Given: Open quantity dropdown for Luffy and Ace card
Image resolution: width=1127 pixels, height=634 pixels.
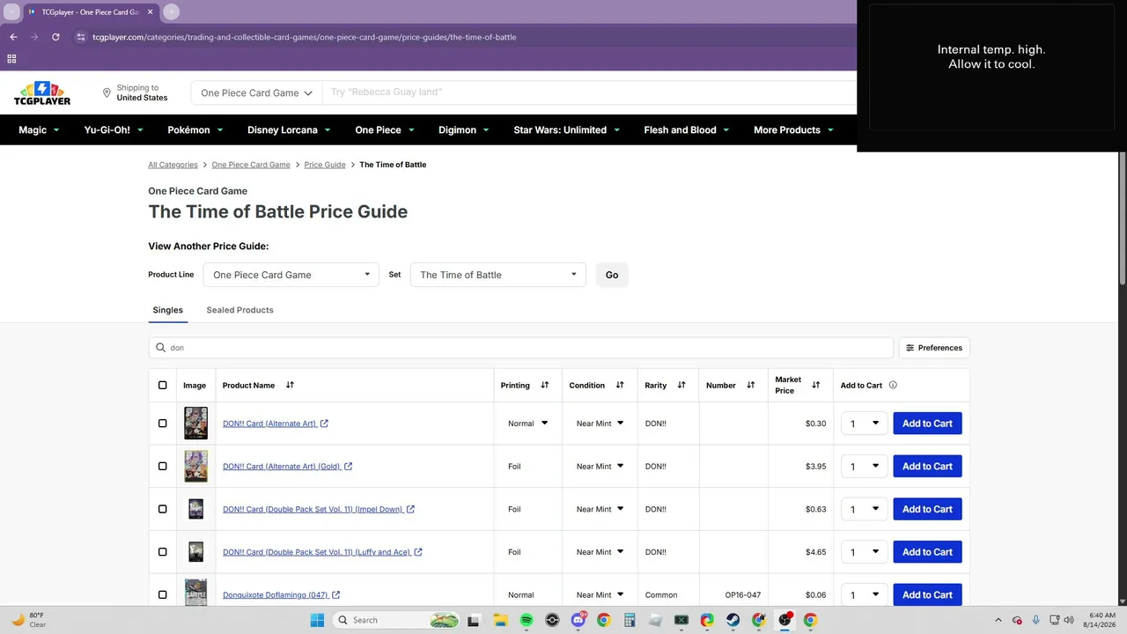Looking at the screenshot, I should (x=864, y=552).
